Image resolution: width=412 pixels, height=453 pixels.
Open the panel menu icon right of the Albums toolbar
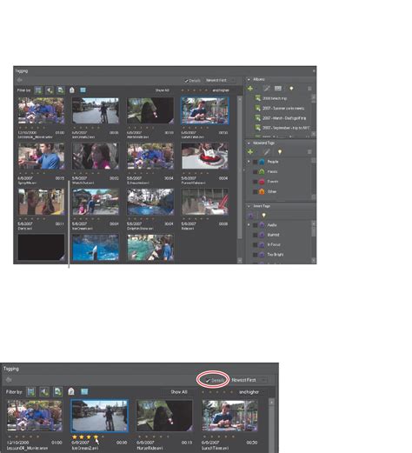pos(309,89)
